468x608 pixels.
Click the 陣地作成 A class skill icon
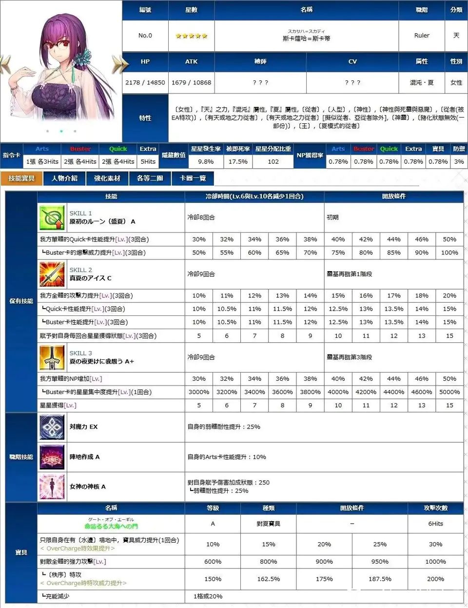[52, 457]
